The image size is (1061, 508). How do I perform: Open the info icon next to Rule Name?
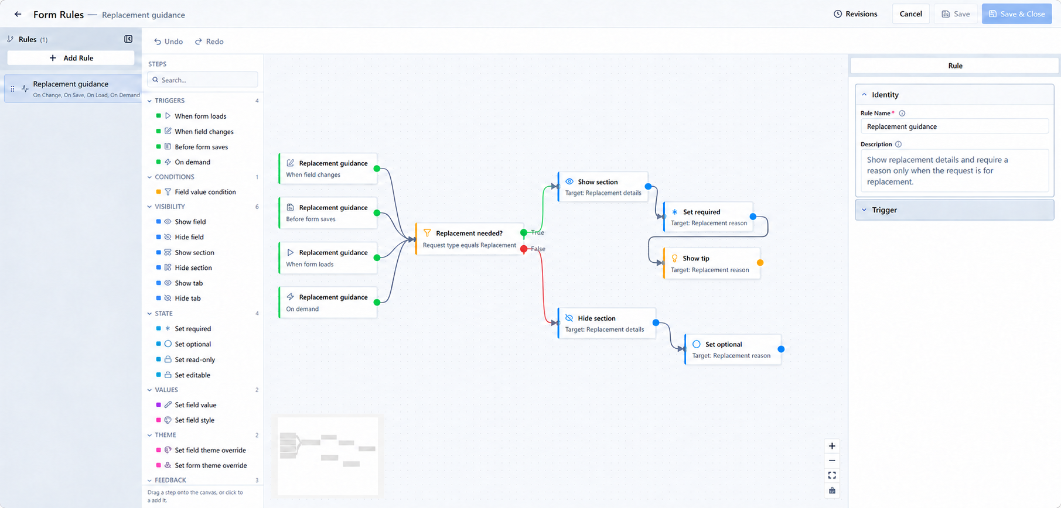(902, 114)
